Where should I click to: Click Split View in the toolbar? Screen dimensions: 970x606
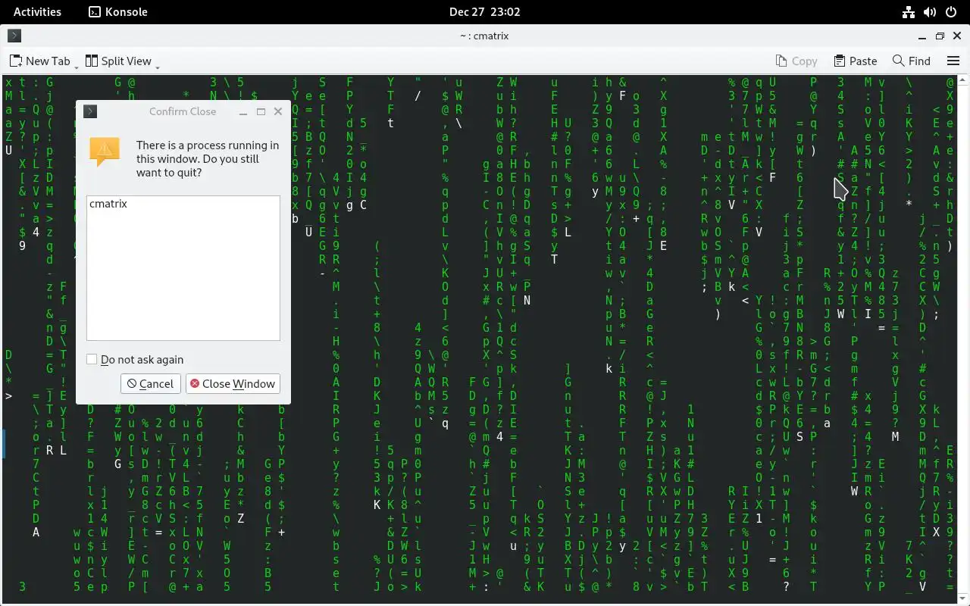pos(118,61)
